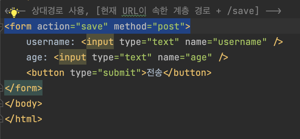
Task: Click /save] text in the comment
Action: (x=243, y=11)
